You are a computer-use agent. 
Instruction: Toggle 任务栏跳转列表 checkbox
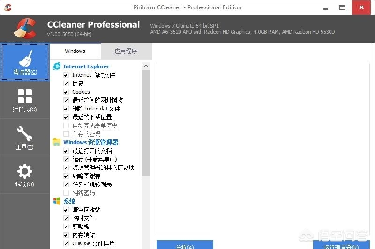click(66, 184)
